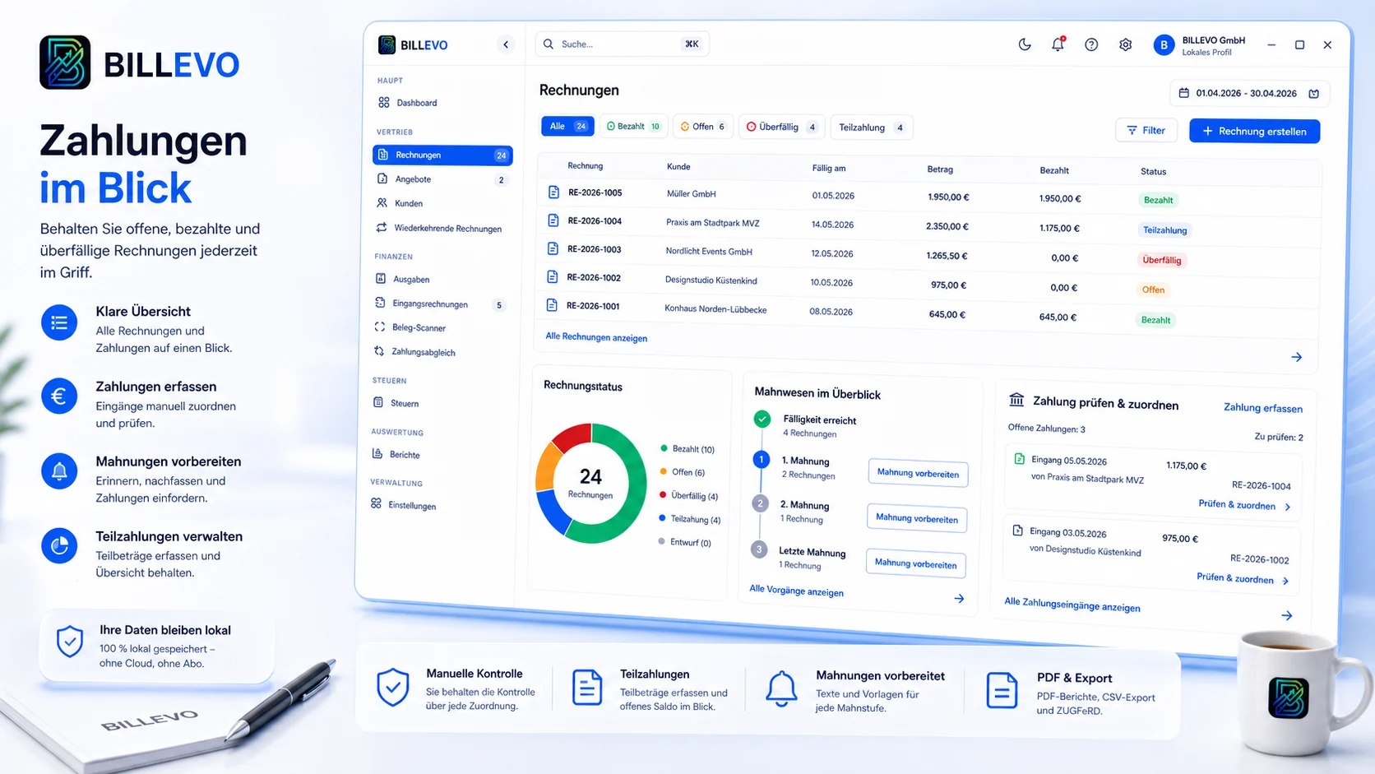Click the Steuern sidebar icon
1375x774 pixels.
[x=378, y=402]
